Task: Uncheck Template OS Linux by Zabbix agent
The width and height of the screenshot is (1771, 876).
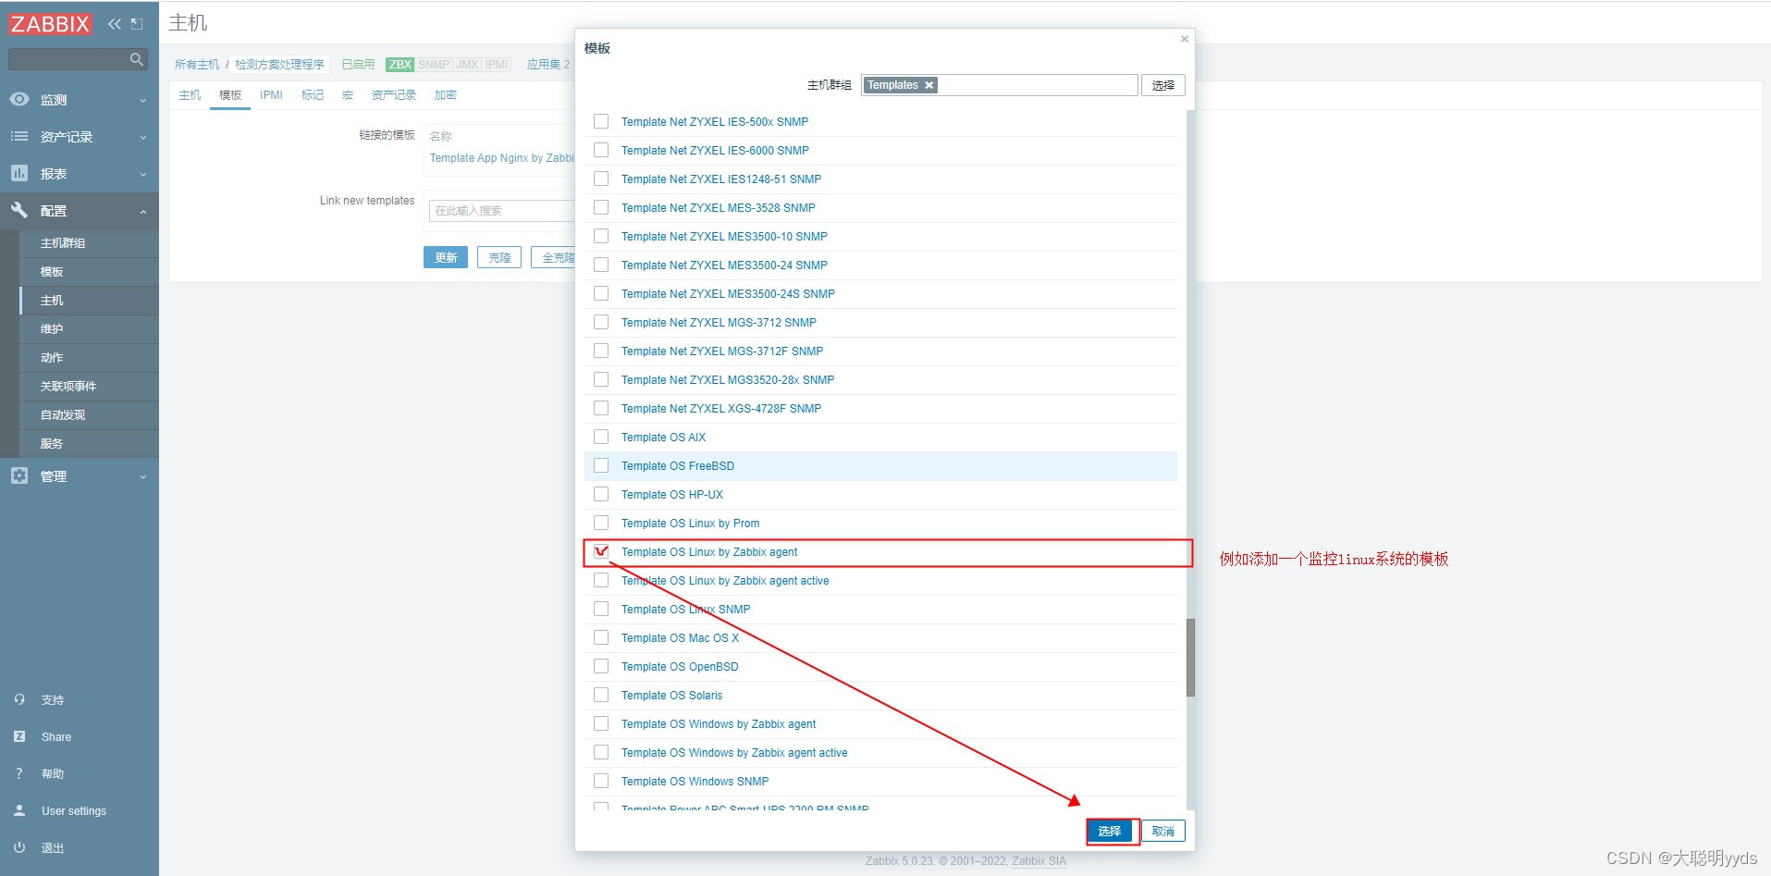Action: click(601, 551)
